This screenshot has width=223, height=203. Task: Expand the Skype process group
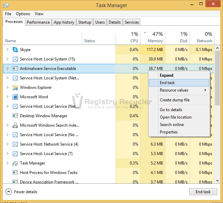point(7,49)
